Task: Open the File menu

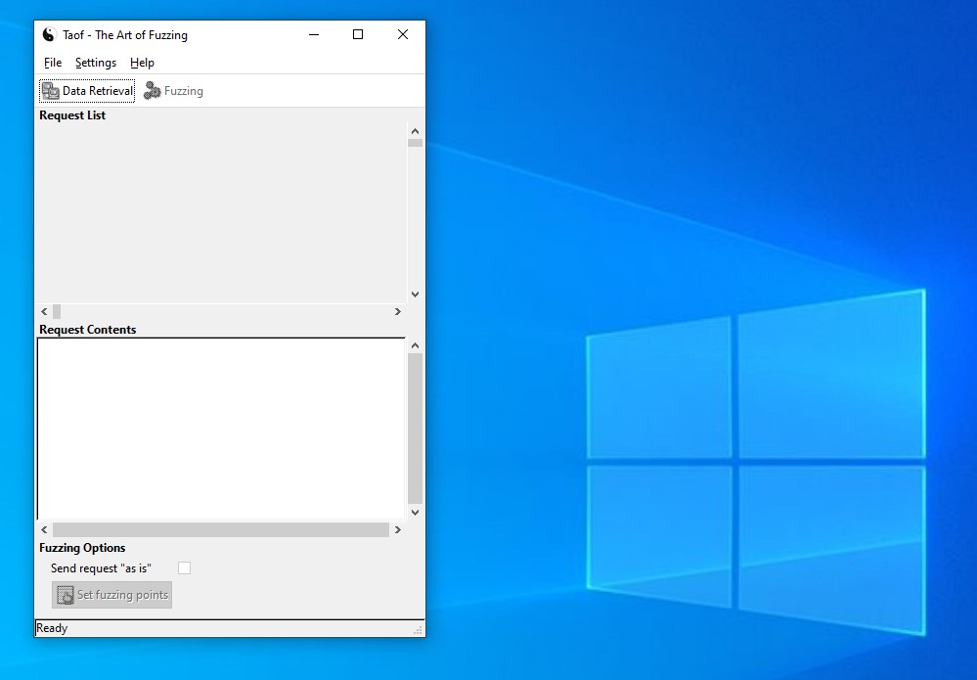Action: point(53,63)
